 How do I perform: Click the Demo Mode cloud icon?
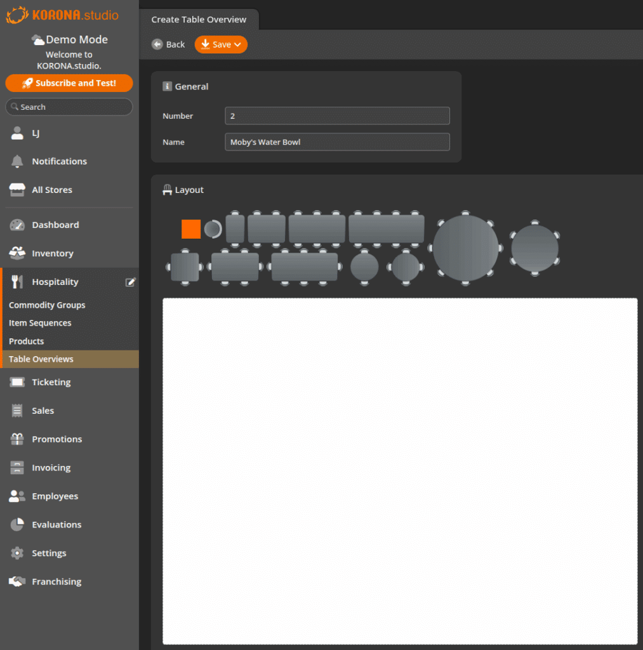coord(37,40)
